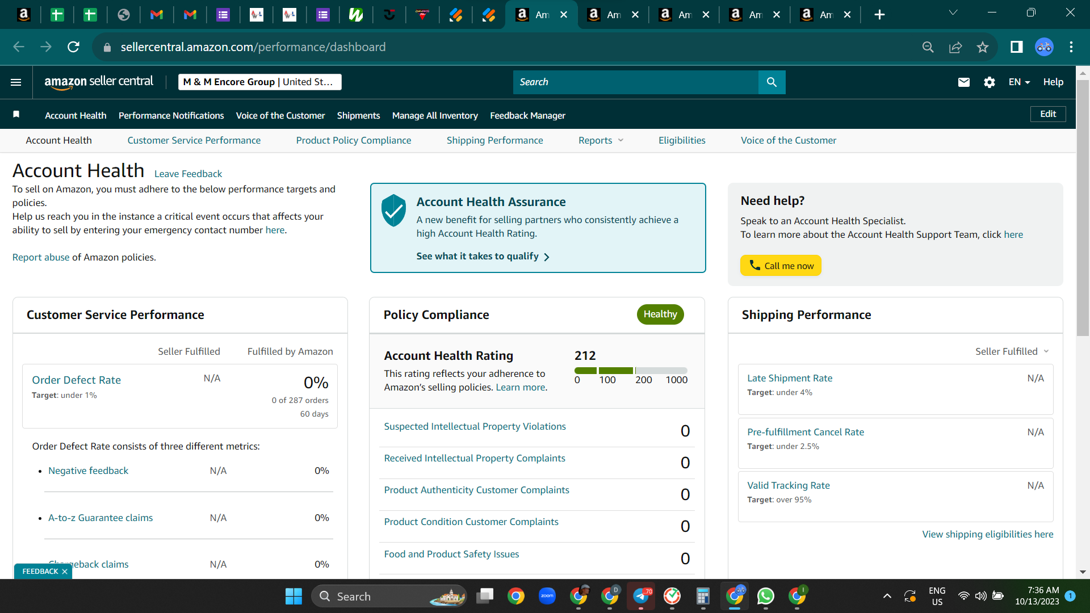The height and width of the screenshot is (613, 1090).
Task: Click the Amazon Seller Central logo
Action: [99, 82]
